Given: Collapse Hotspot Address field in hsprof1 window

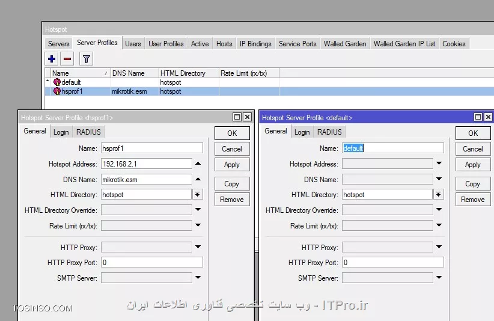Looking at the screenshot, I should (198, 164).
